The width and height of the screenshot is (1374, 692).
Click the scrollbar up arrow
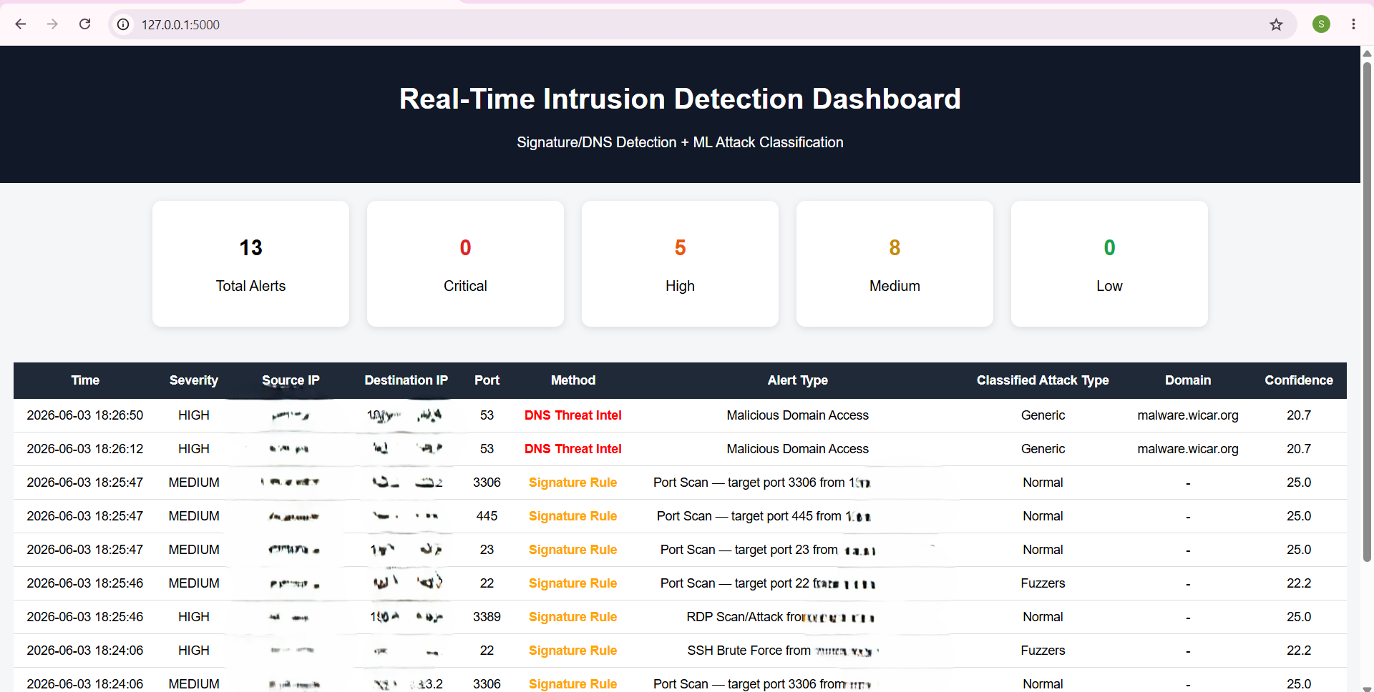pyautogui.click(x=1367, y=54)
